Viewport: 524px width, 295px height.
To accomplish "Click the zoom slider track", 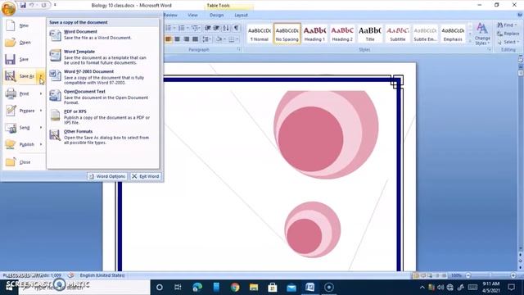I will click(x=490, y=275).
